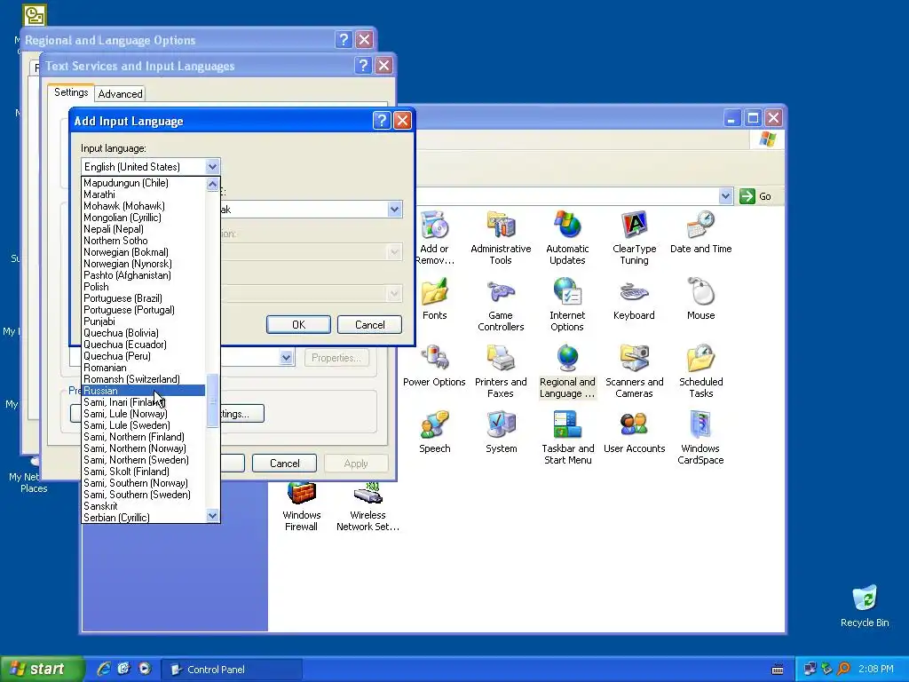Screen dimensions: 909x682
Task: Switch to the Settings tab
Action: (x=71, y=92)
